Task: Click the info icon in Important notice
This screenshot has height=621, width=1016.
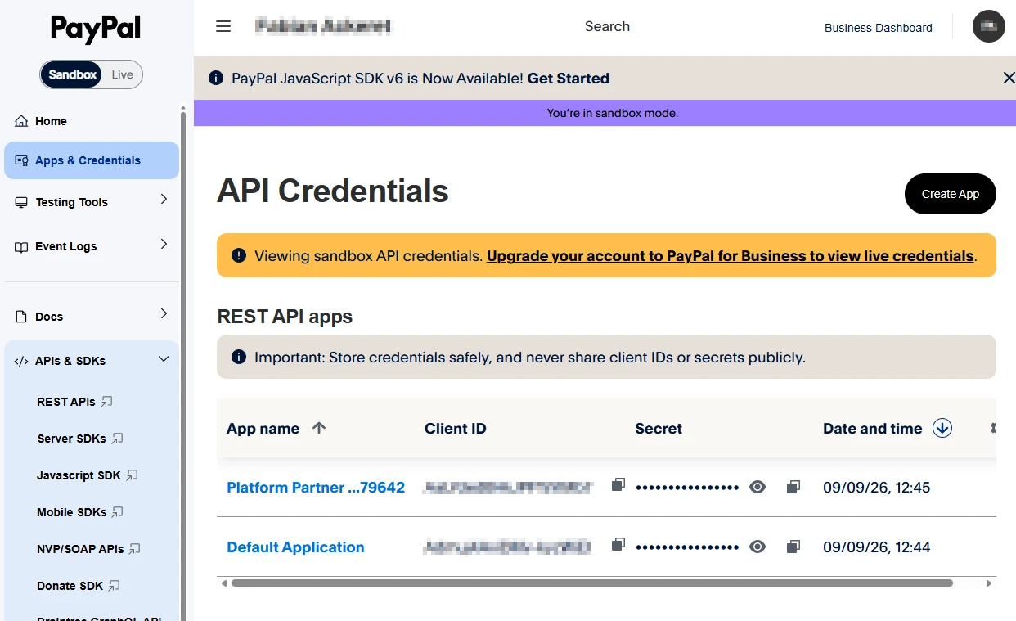Action: click(239, 357)
